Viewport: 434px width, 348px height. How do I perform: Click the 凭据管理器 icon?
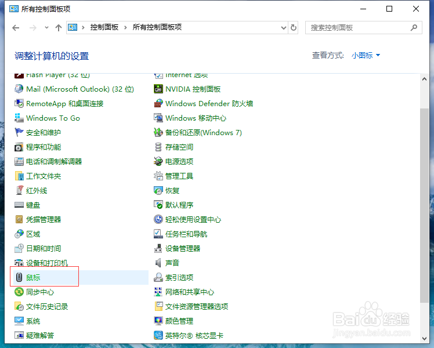[x=19, y=219]
